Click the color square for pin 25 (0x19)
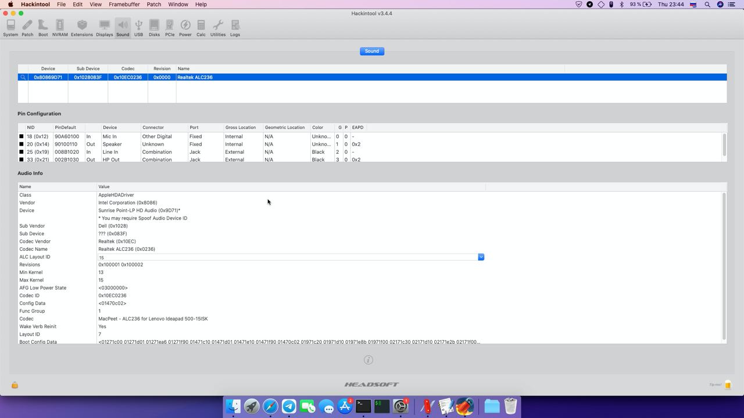744x418 pixels. coord(22,152)
